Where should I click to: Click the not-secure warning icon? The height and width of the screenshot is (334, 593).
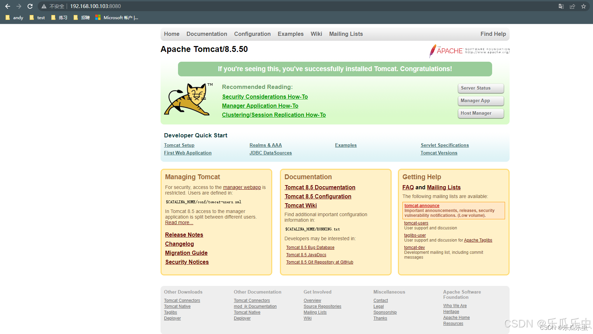click(x=44, y=6)
